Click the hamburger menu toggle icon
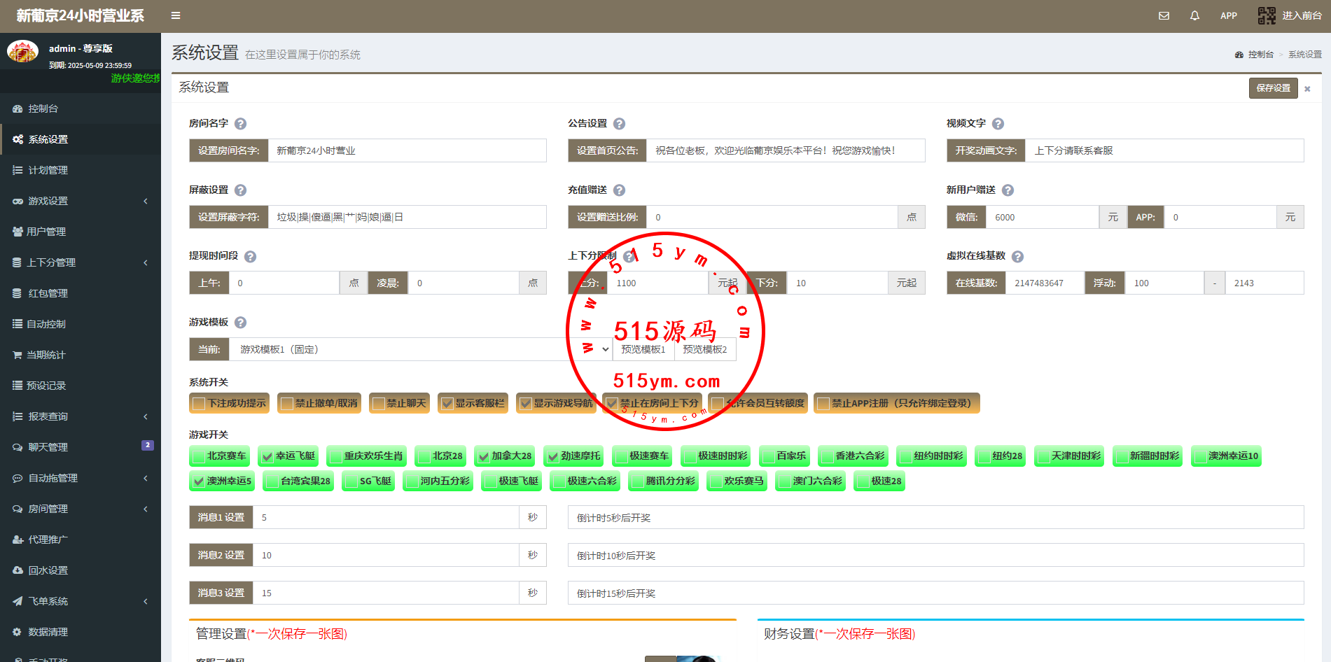 (x=176, y=15)
